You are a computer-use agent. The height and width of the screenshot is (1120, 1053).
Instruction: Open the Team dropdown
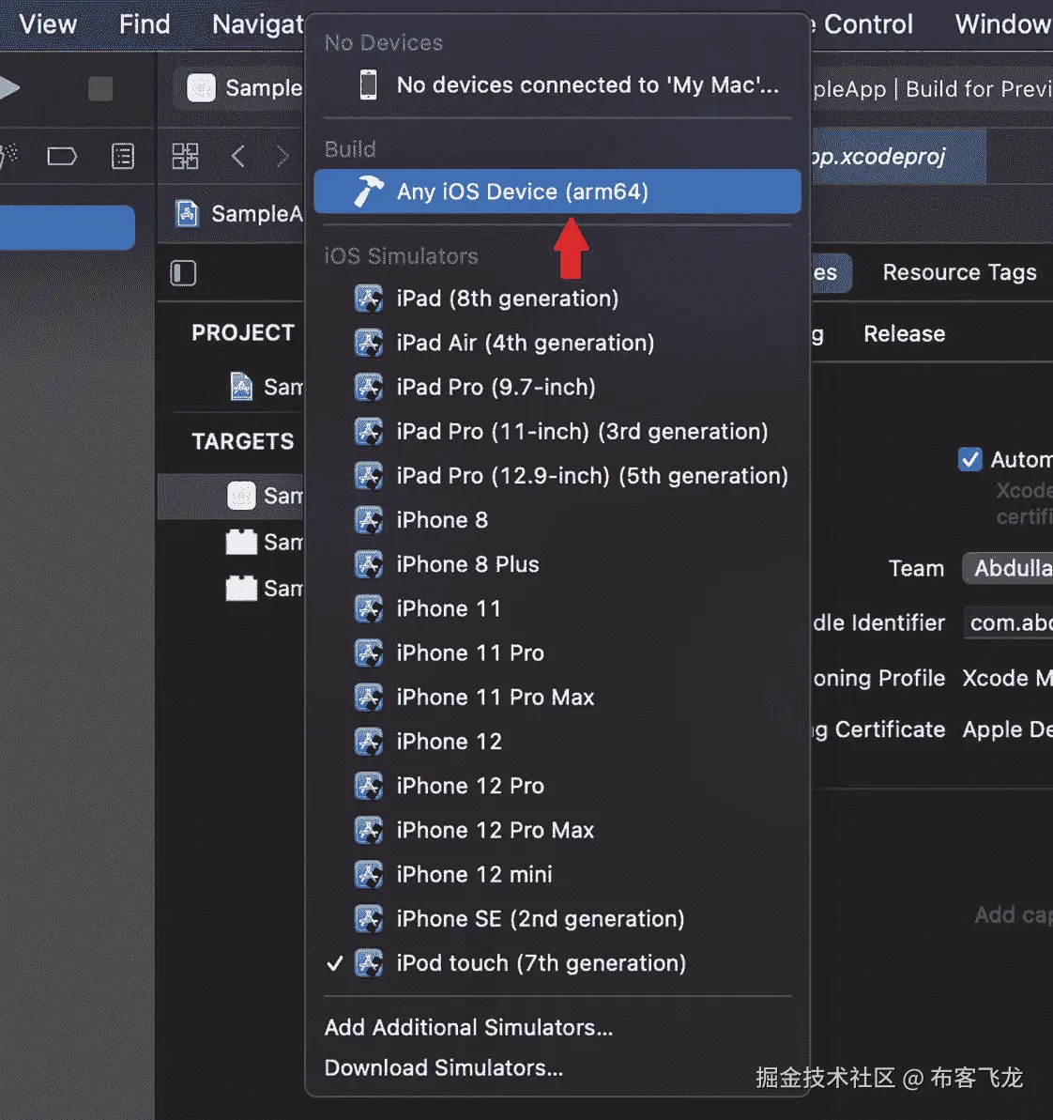tap(1007, 568)
